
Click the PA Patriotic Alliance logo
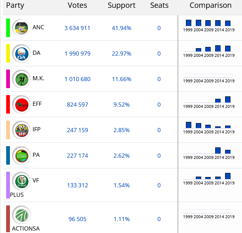click(x=21, y=156)
